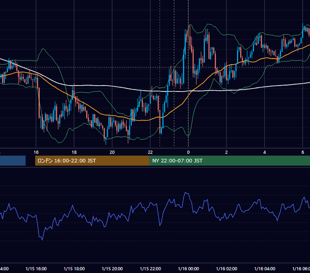Image resolution: width=310 pixels, height=273 pixels.
Task: Click the 1/15 16:00 date label
Action: pyautogui.click(x=36, y=268)
